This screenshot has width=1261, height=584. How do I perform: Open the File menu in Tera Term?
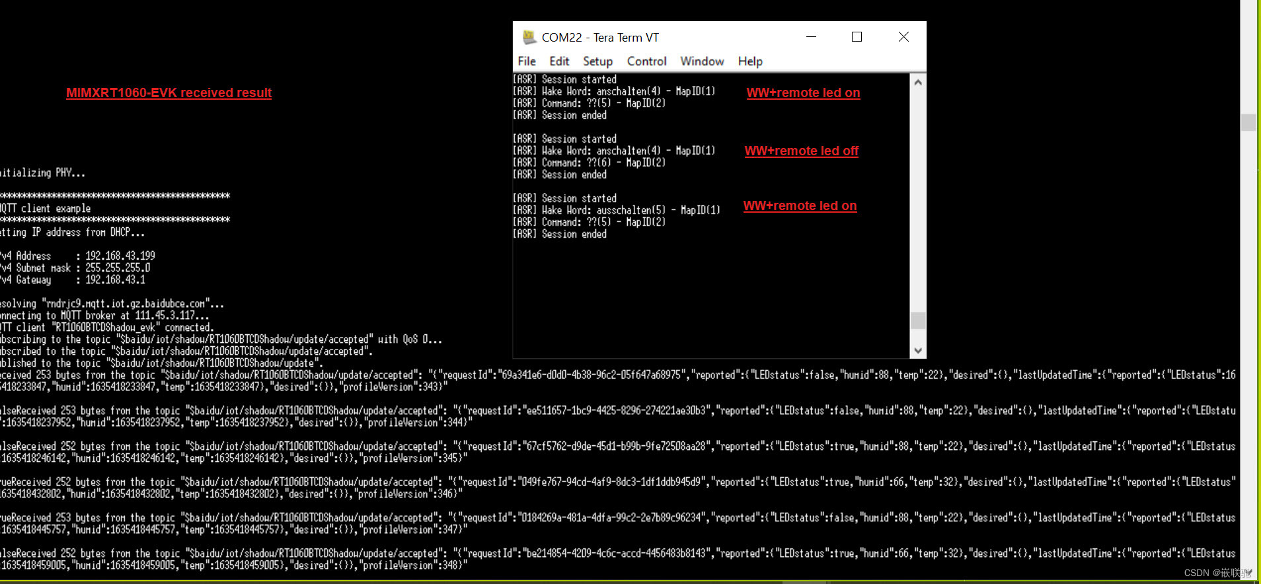click(x=527, y=61)
